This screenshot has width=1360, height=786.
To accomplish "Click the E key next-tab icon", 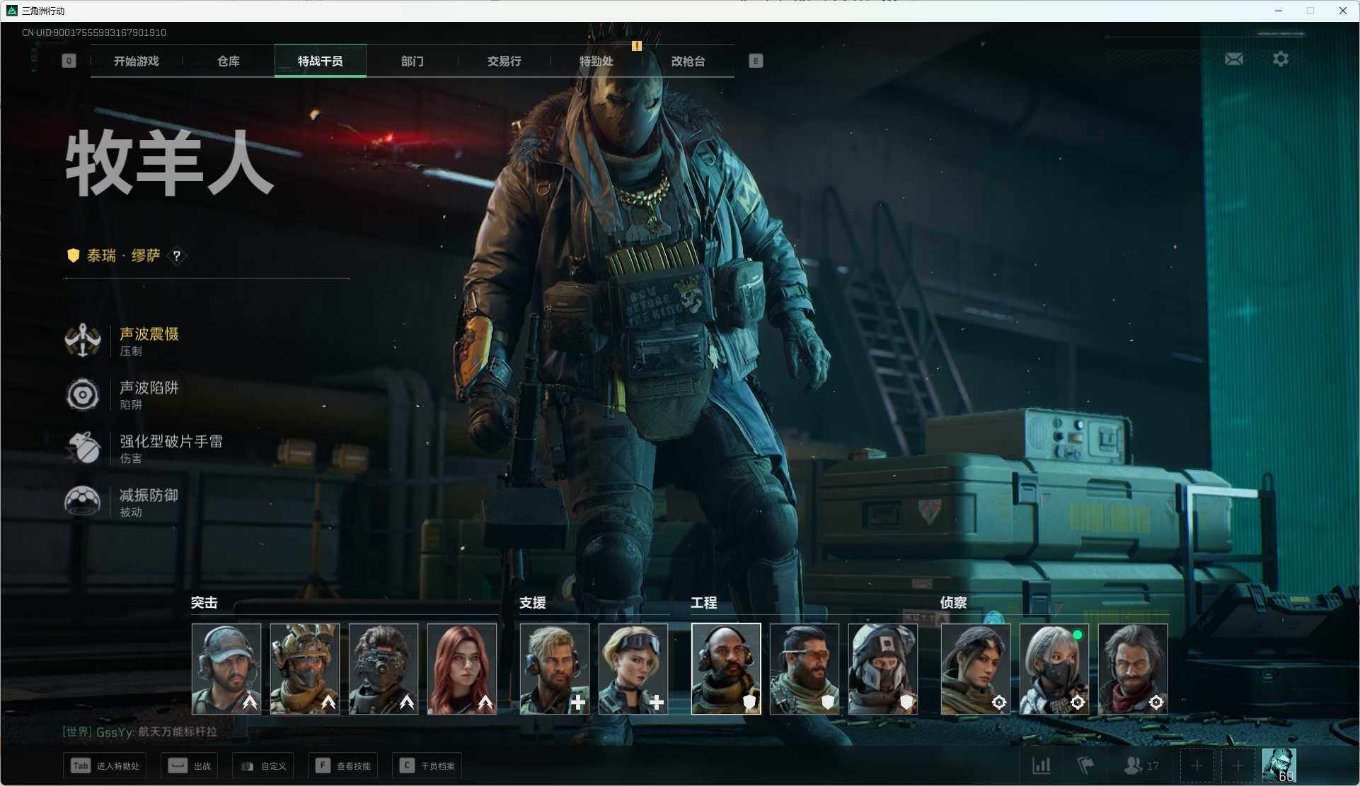I will pos(756,61).
